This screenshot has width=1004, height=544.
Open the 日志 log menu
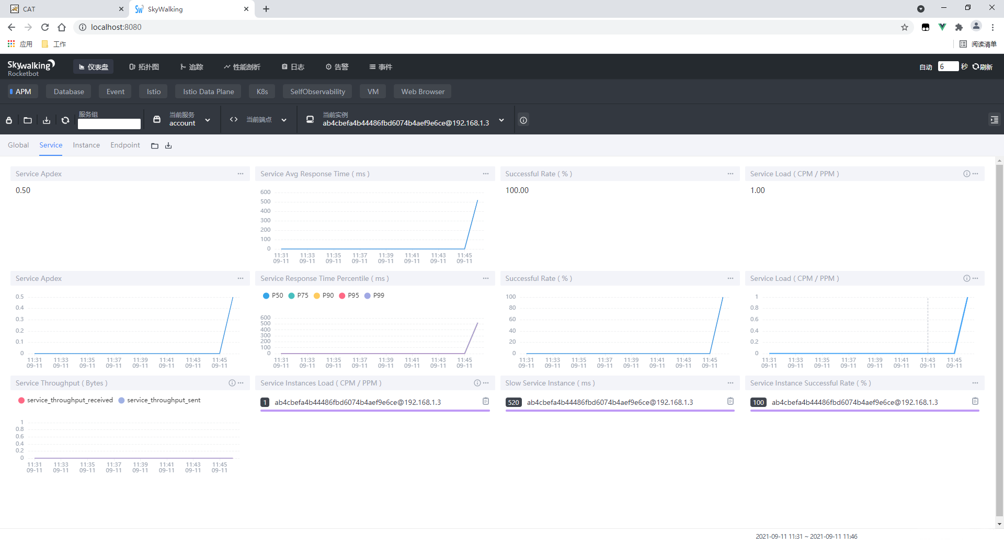tap(293, 67)
